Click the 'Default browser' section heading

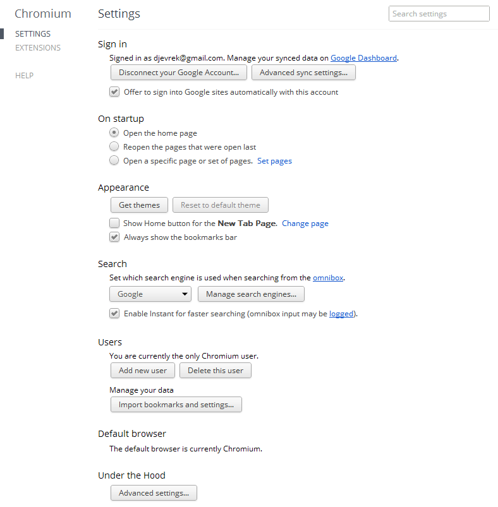[x=132, y=434]
